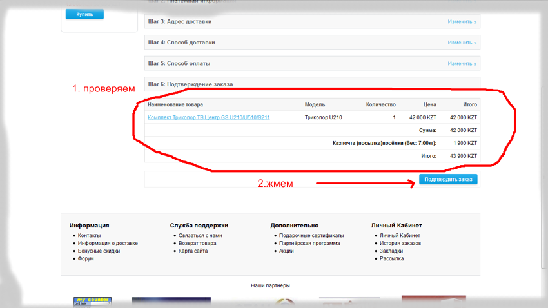Expand Шаг 3: Адрес доставки header

[x=312, y=22]
